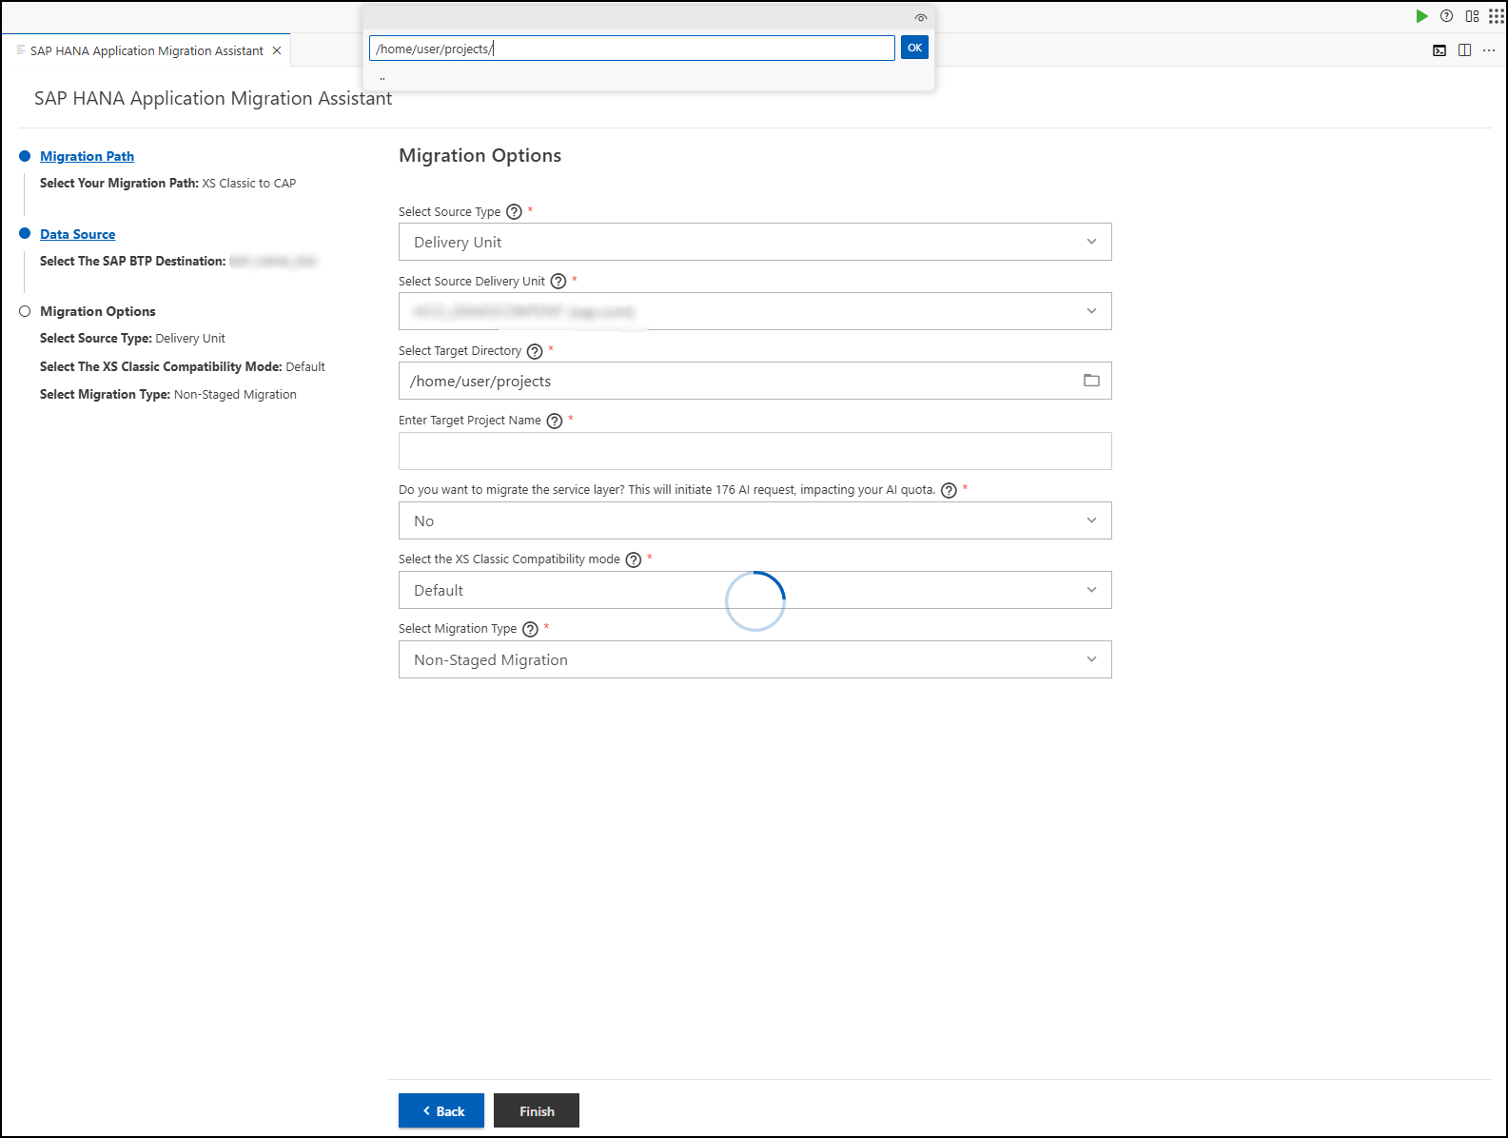Screen dimensions: 1508x1138
Task: Click the OK button in path dialog
Action: 914,48
